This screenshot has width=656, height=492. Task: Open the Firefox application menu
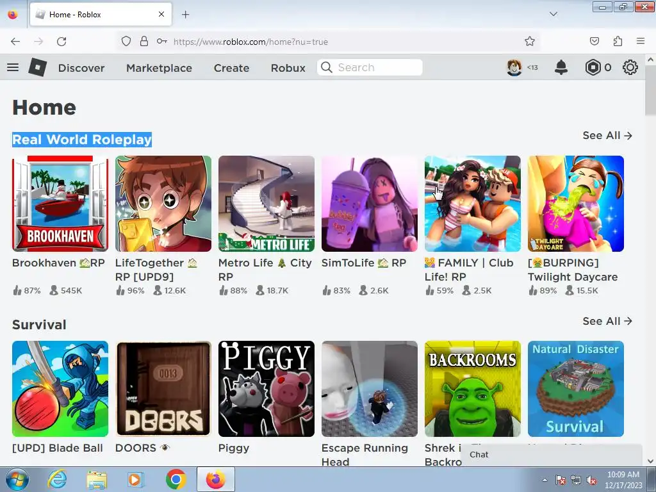point(641,42)
